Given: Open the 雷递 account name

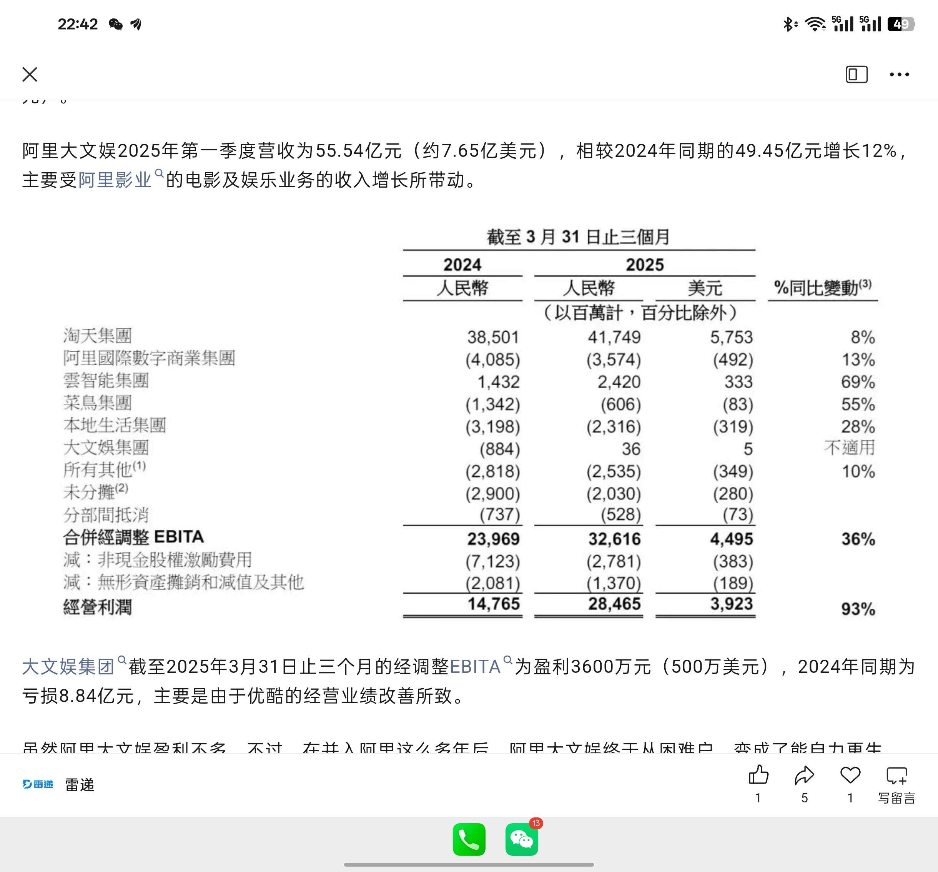Looking at the screenshot, I should 79,785.
